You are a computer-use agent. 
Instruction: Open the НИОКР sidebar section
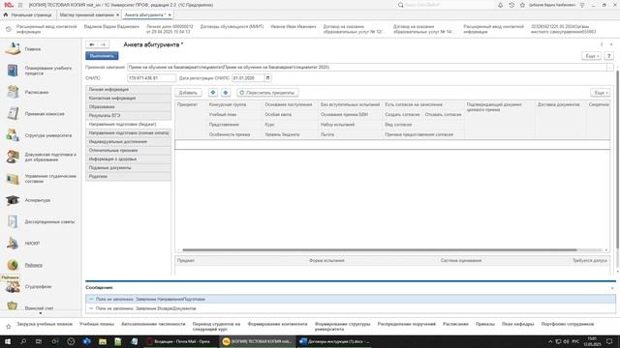(32, 244)
